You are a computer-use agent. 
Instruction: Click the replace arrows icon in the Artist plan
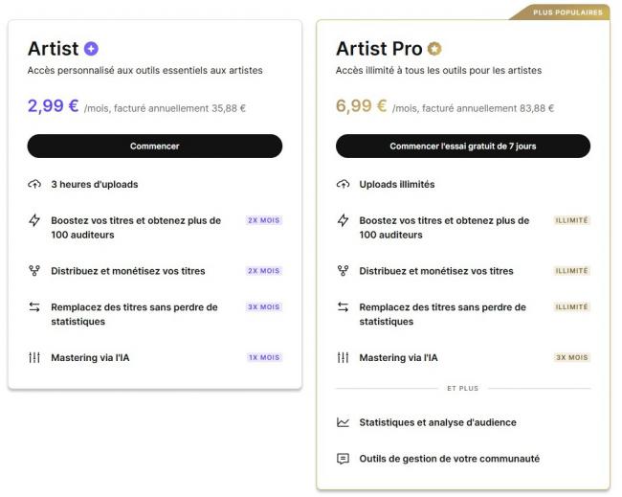click(34, 306)
